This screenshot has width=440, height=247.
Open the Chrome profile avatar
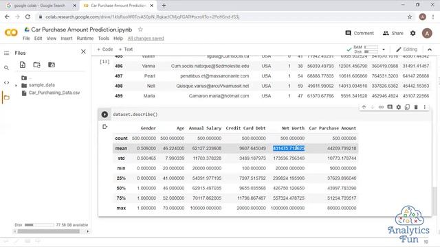click(x=422, y=16)
